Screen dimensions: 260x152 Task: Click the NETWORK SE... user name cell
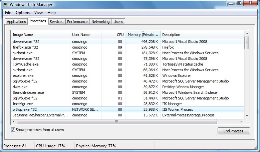[85, 109]
